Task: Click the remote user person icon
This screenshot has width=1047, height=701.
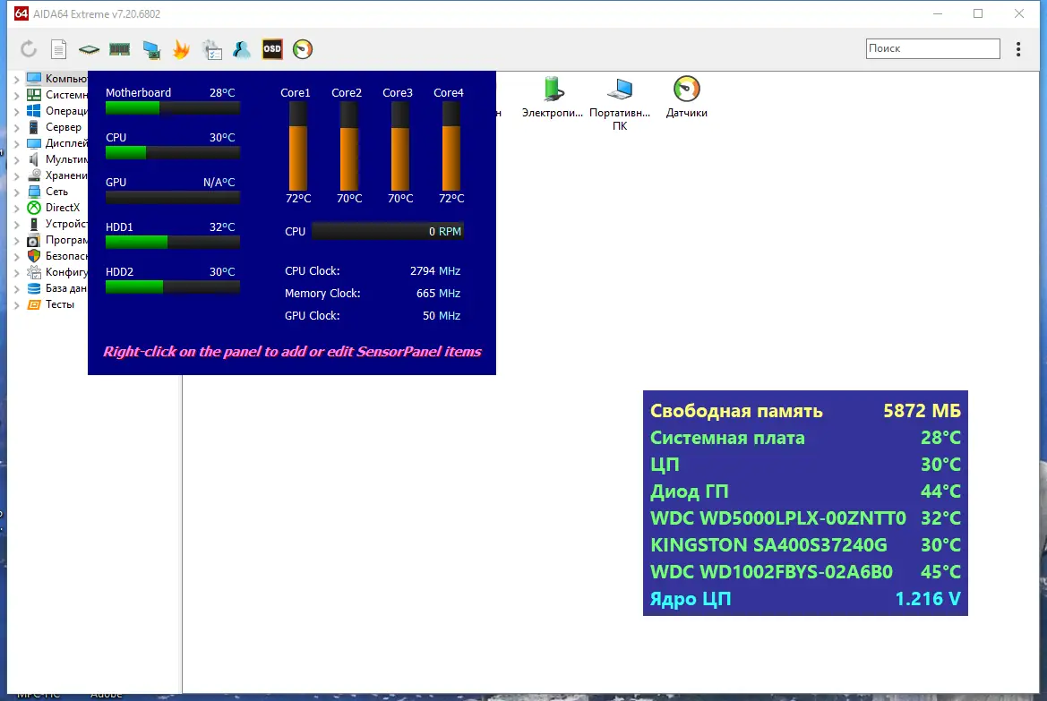Action: point(242,49)
